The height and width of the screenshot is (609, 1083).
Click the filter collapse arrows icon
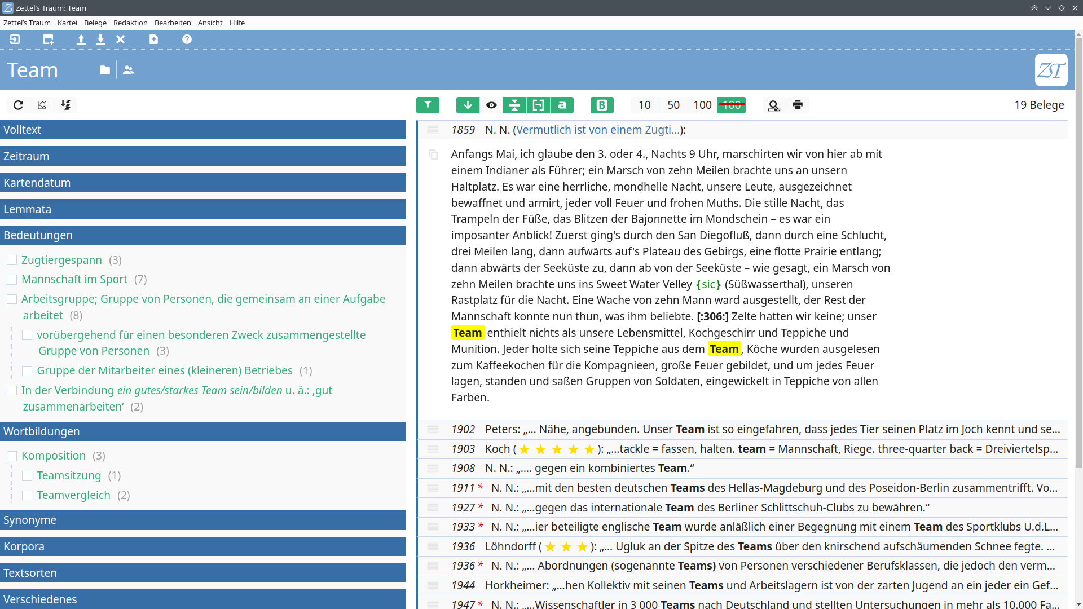pos(65,105)
